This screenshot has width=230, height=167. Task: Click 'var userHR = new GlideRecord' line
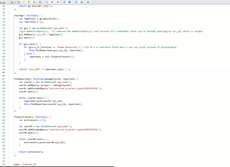pyautogui.click(x=45, y=127)
